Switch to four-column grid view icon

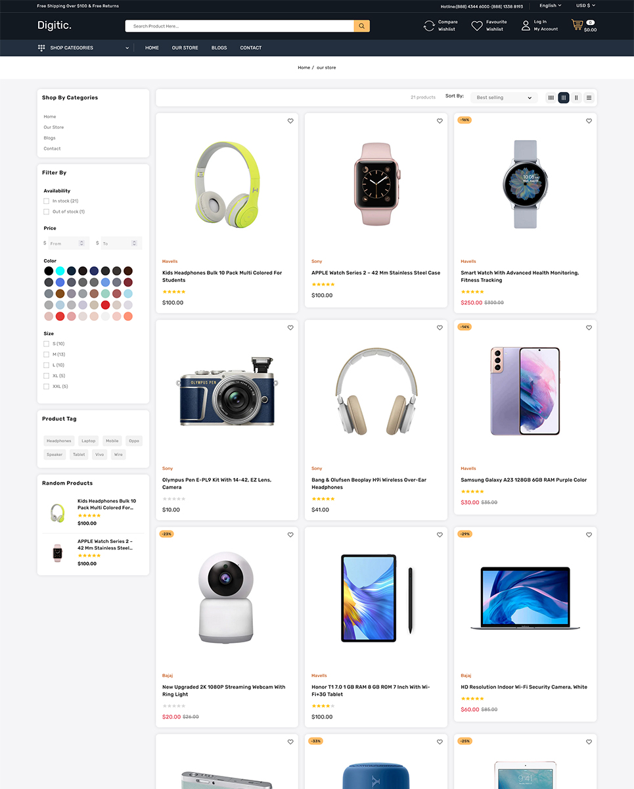click(x=551, y=97)
